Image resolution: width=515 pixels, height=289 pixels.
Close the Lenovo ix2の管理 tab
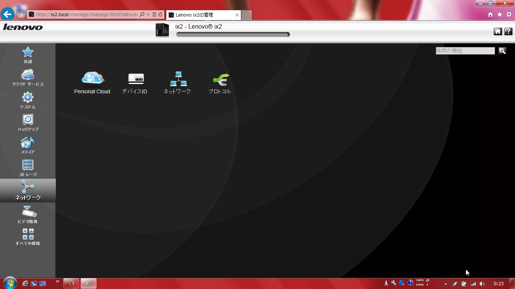(237, 15)
